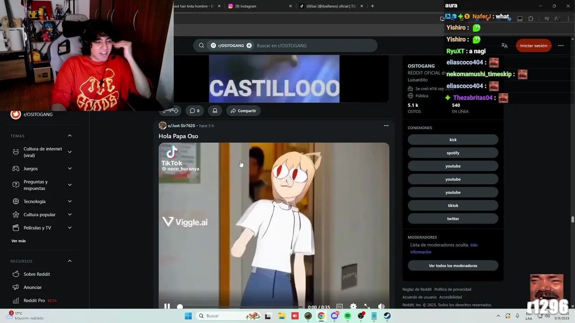Open Google Chrome from the taskbar
The image size is (575, 323).
pyautogui.click(x=321, y=316)
